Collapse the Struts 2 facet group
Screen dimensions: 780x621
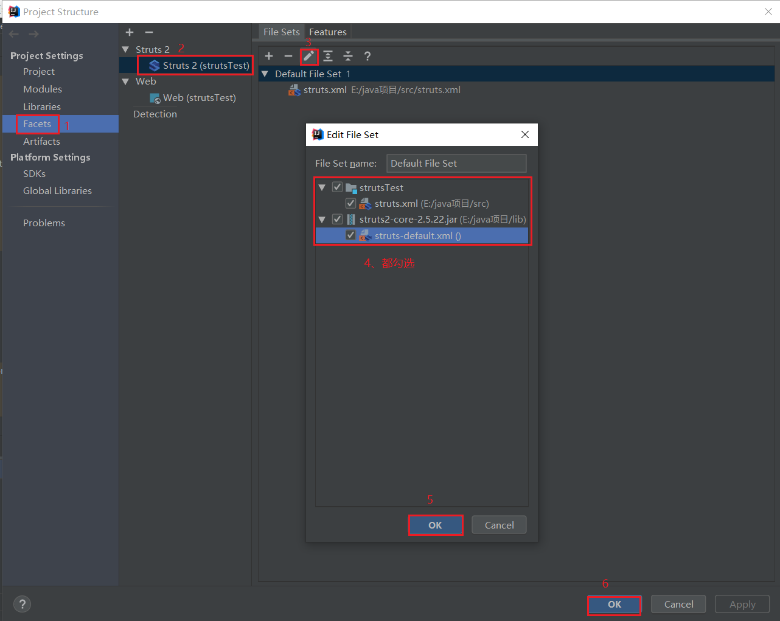pos(126,49)
